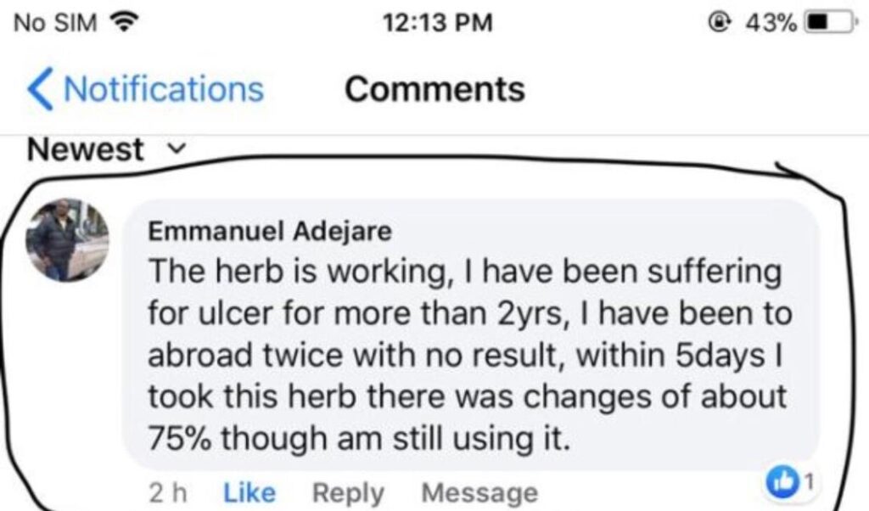The width and height of the screenshot is (869, 511).
Task: View the reaction count of 1
Action: pyautogui.click(x=808, y=482)
